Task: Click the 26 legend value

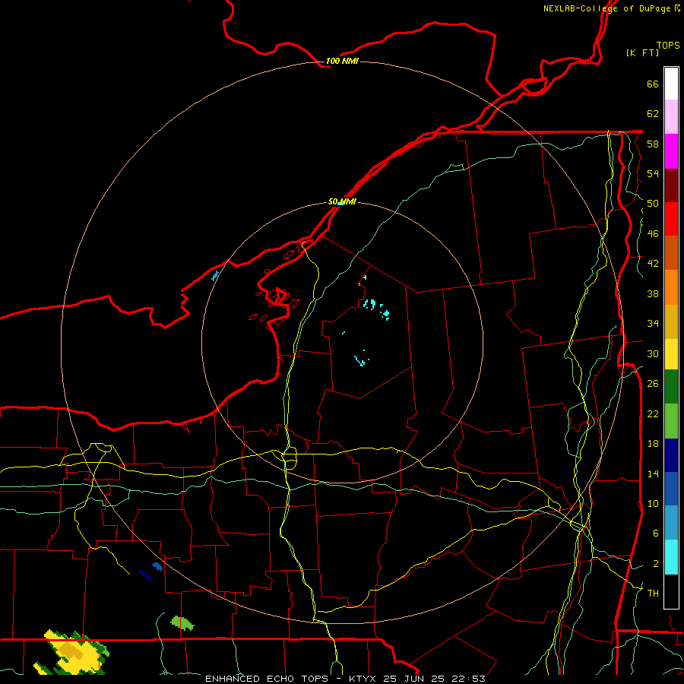Action: click(x=653, y=384)
